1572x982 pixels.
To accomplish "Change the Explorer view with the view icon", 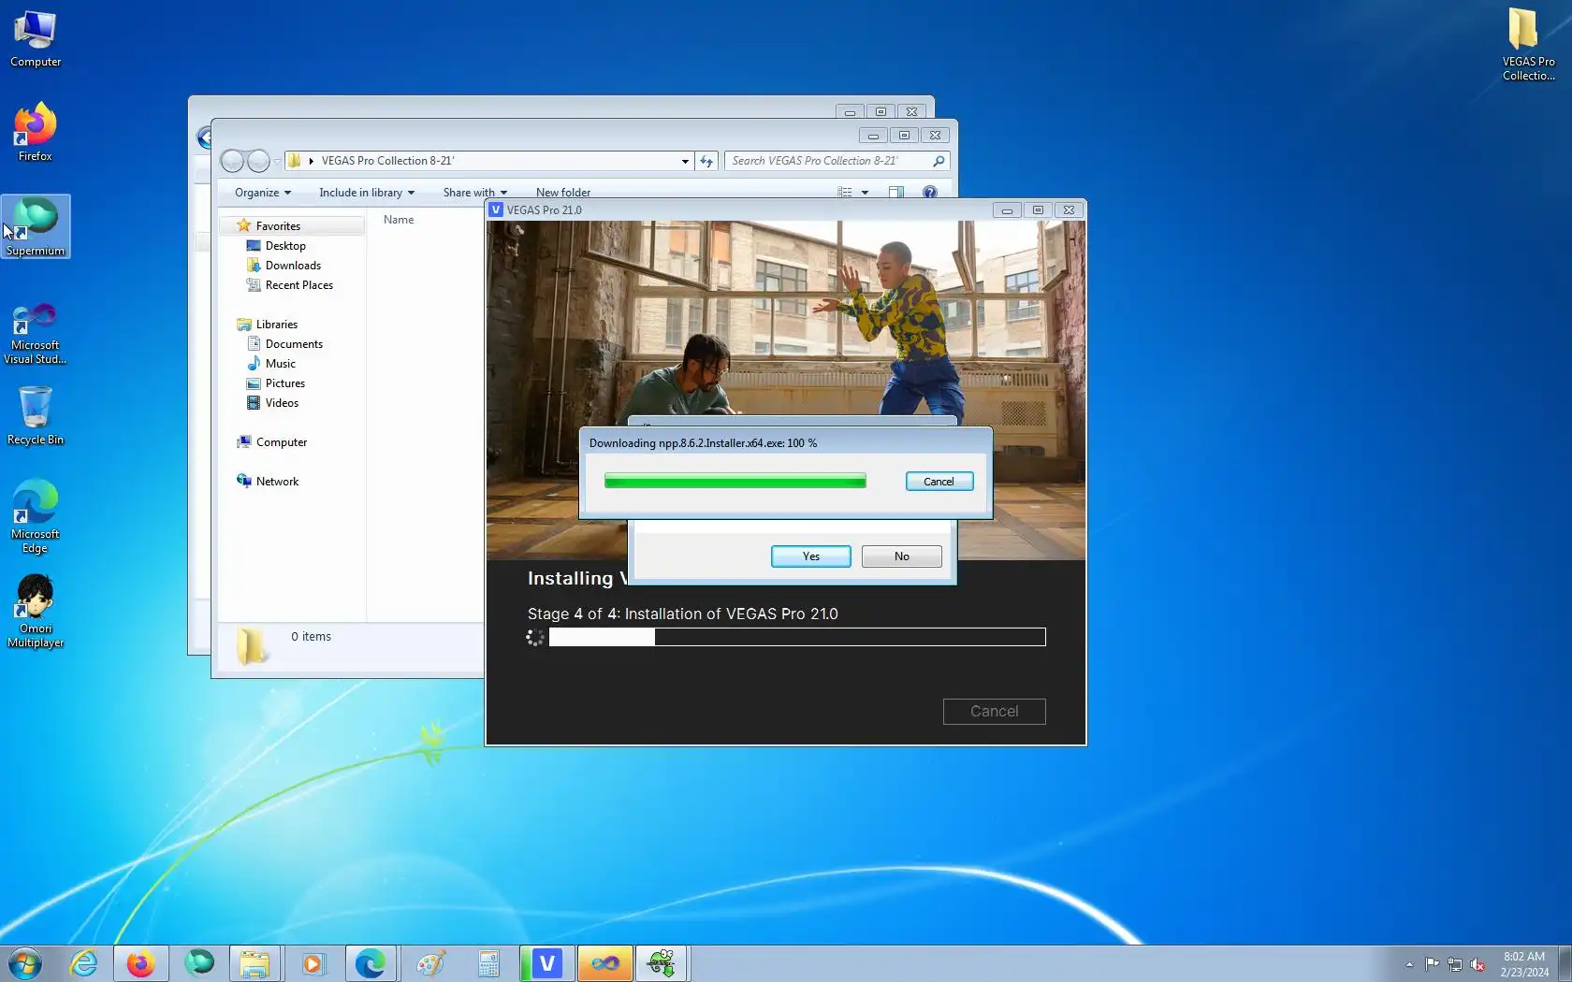I will [x=845, y=192].
